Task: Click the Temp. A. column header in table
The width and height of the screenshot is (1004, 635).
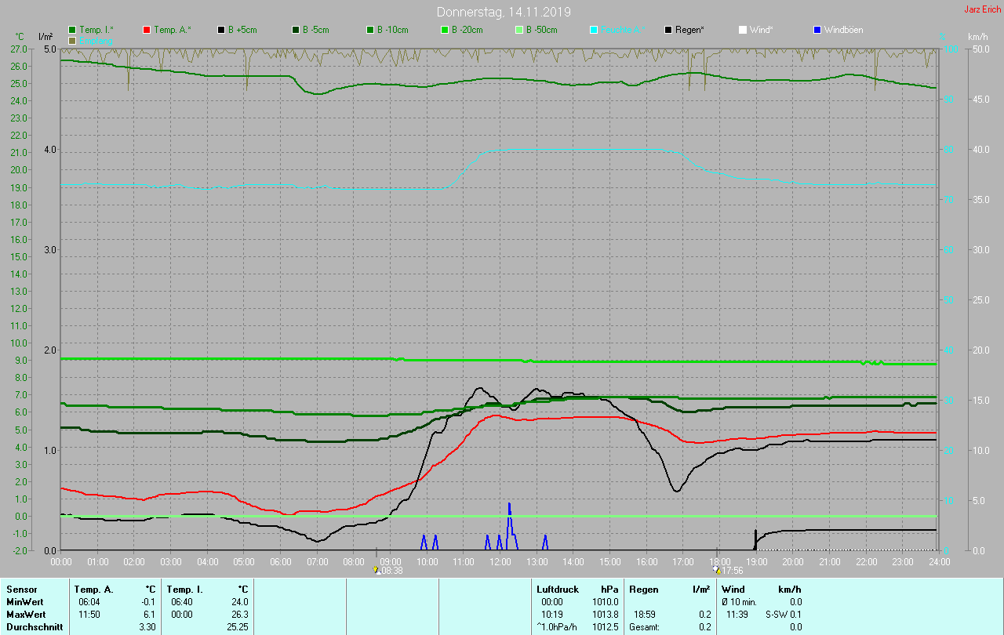Action: click(93, 589)
